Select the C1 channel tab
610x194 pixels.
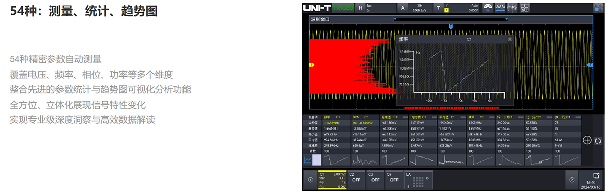coord(332,179)
